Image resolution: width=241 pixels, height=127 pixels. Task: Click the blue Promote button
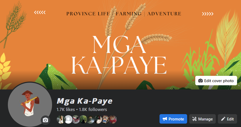pos(173,119)
